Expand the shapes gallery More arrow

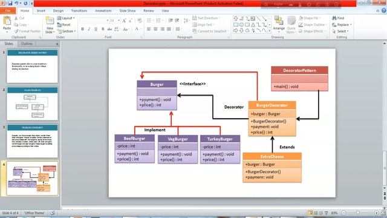tap(270, 31)
